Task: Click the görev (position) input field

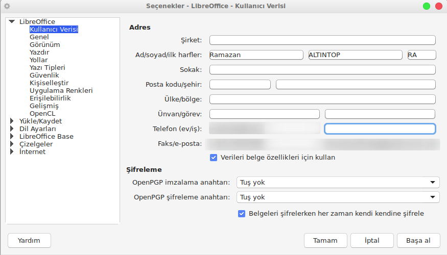Action: 380,114
